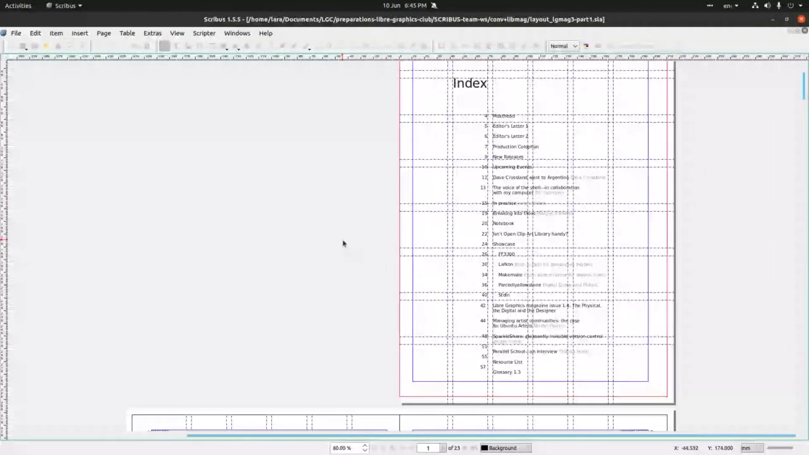Open the Windows menu

click(x=237, y=33)
